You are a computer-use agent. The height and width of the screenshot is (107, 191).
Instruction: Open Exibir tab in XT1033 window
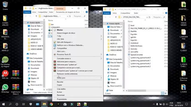(x=136, y=13)
